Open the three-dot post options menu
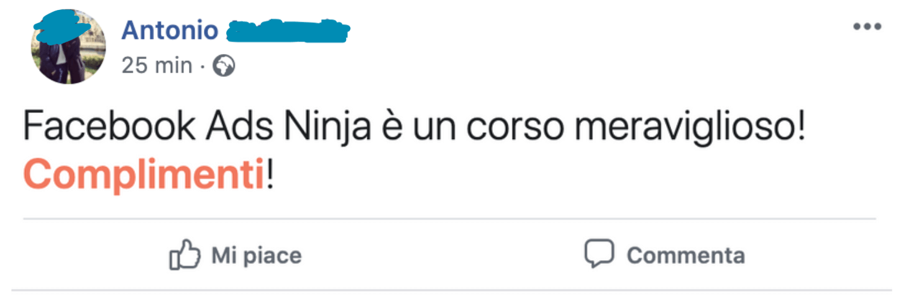Screen dimensions: 901x303 [867, 27]
